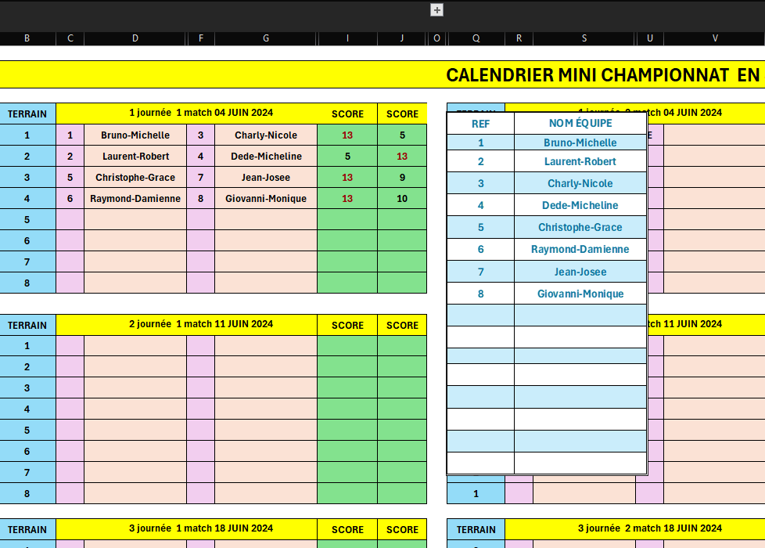Pick Charly-Nicole in the NOM ÉQUIPE list
The image size is (765, 548).
pos(580,184)
